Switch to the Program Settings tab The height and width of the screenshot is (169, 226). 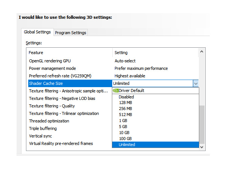pos(70,33)
